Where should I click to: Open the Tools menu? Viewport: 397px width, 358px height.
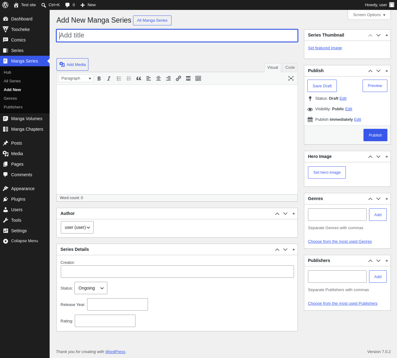25,220
